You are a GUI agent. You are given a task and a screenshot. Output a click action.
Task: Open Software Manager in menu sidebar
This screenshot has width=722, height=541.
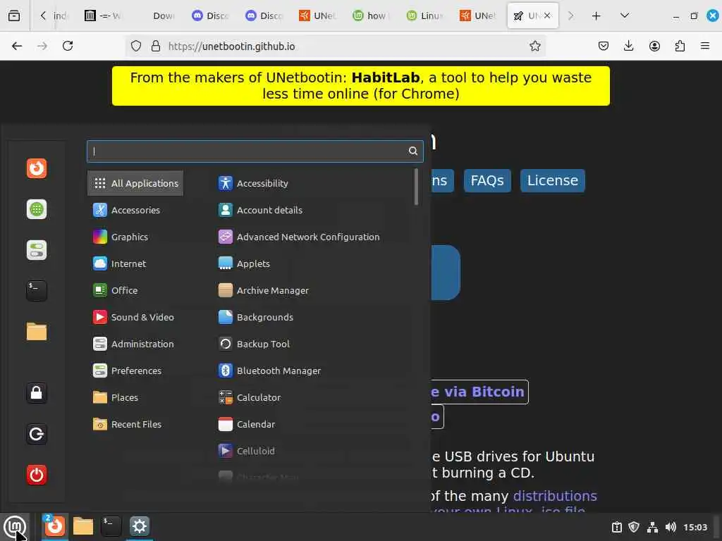37,209
